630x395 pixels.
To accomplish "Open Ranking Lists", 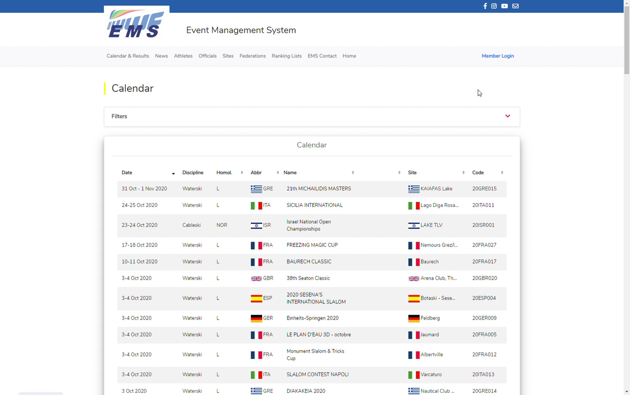I will [286, 56].
